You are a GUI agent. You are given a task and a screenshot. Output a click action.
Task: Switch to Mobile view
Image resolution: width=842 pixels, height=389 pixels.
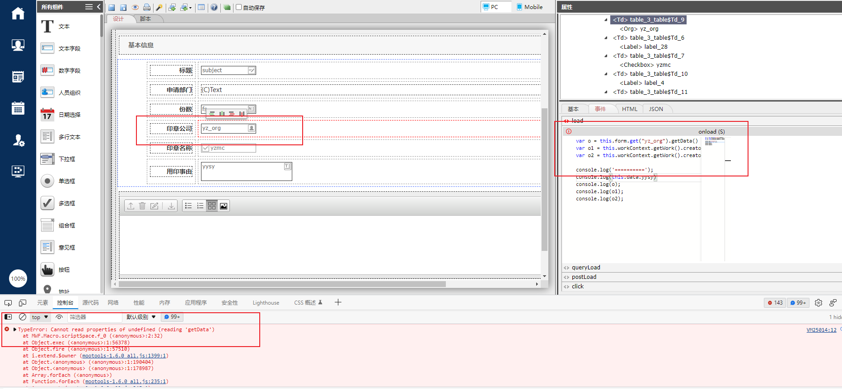529,7
